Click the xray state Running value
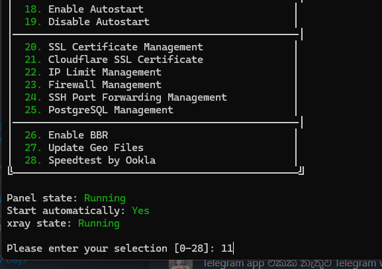This screenshot has height=269, width=382. pyautogui.click(x=99, y=224)
